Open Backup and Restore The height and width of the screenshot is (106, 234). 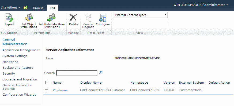[x=18, y=68]
